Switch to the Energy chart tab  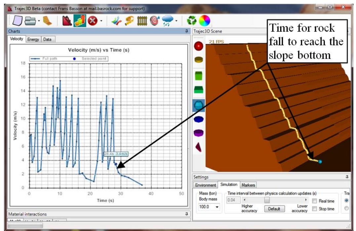pos(33,39)
